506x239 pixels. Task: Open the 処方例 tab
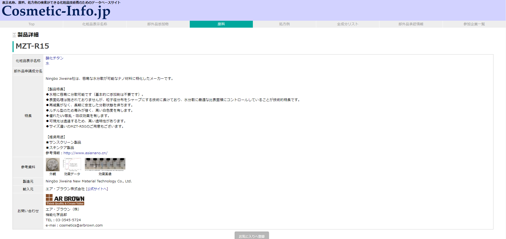pyautogui.click(x=284, y=24)
